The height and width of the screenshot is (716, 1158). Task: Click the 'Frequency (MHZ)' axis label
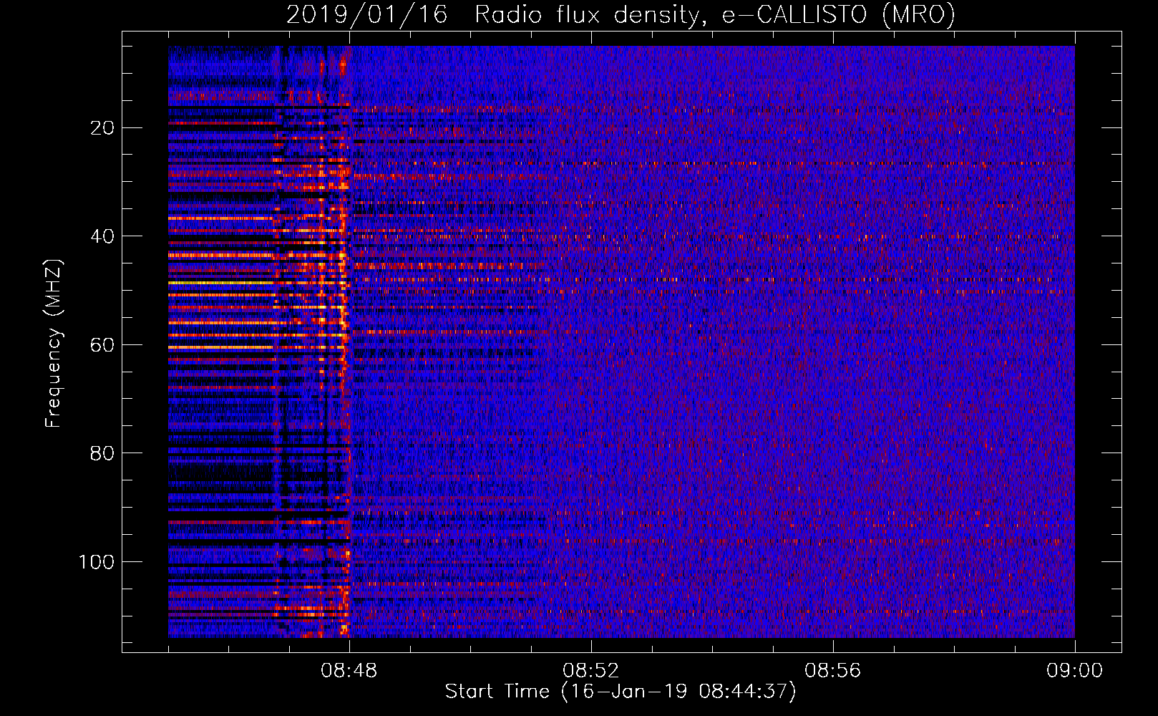pos(54,344)
